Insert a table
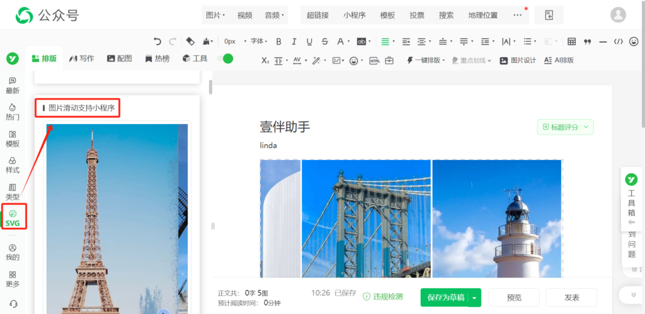645x314 pixels. (571, 42)
